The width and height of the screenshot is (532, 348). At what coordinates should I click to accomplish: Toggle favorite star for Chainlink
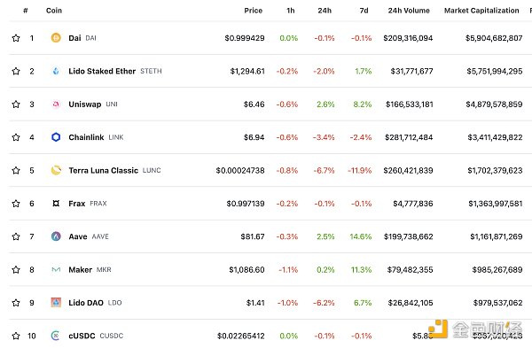[16, 137]
